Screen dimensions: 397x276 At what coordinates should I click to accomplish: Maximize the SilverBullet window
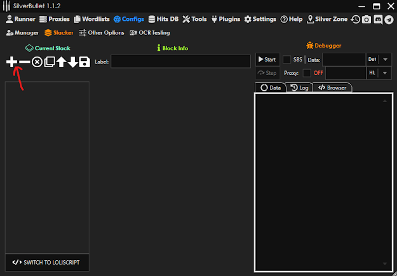(x=377, y=6)
